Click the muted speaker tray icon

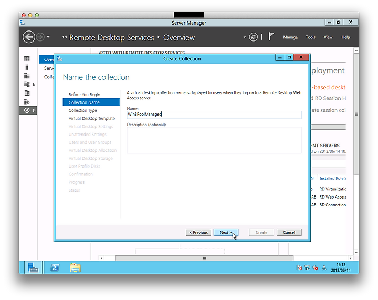[315, 267]
